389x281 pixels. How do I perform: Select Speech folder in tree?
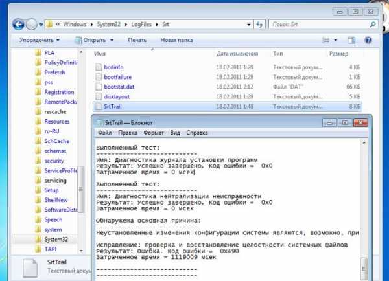pos(53,219)
